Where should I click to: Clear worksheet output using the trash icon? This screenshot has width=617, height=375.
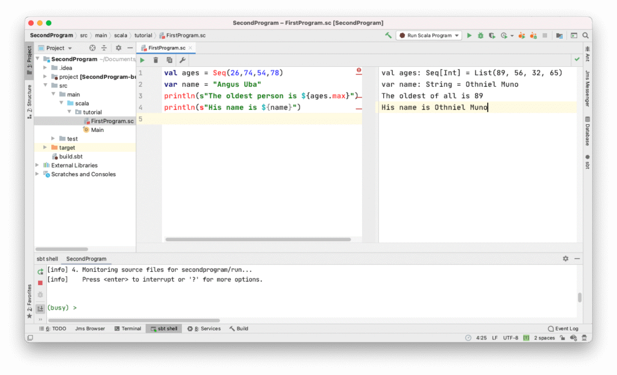pyautogui.click(x=156, y=60)
